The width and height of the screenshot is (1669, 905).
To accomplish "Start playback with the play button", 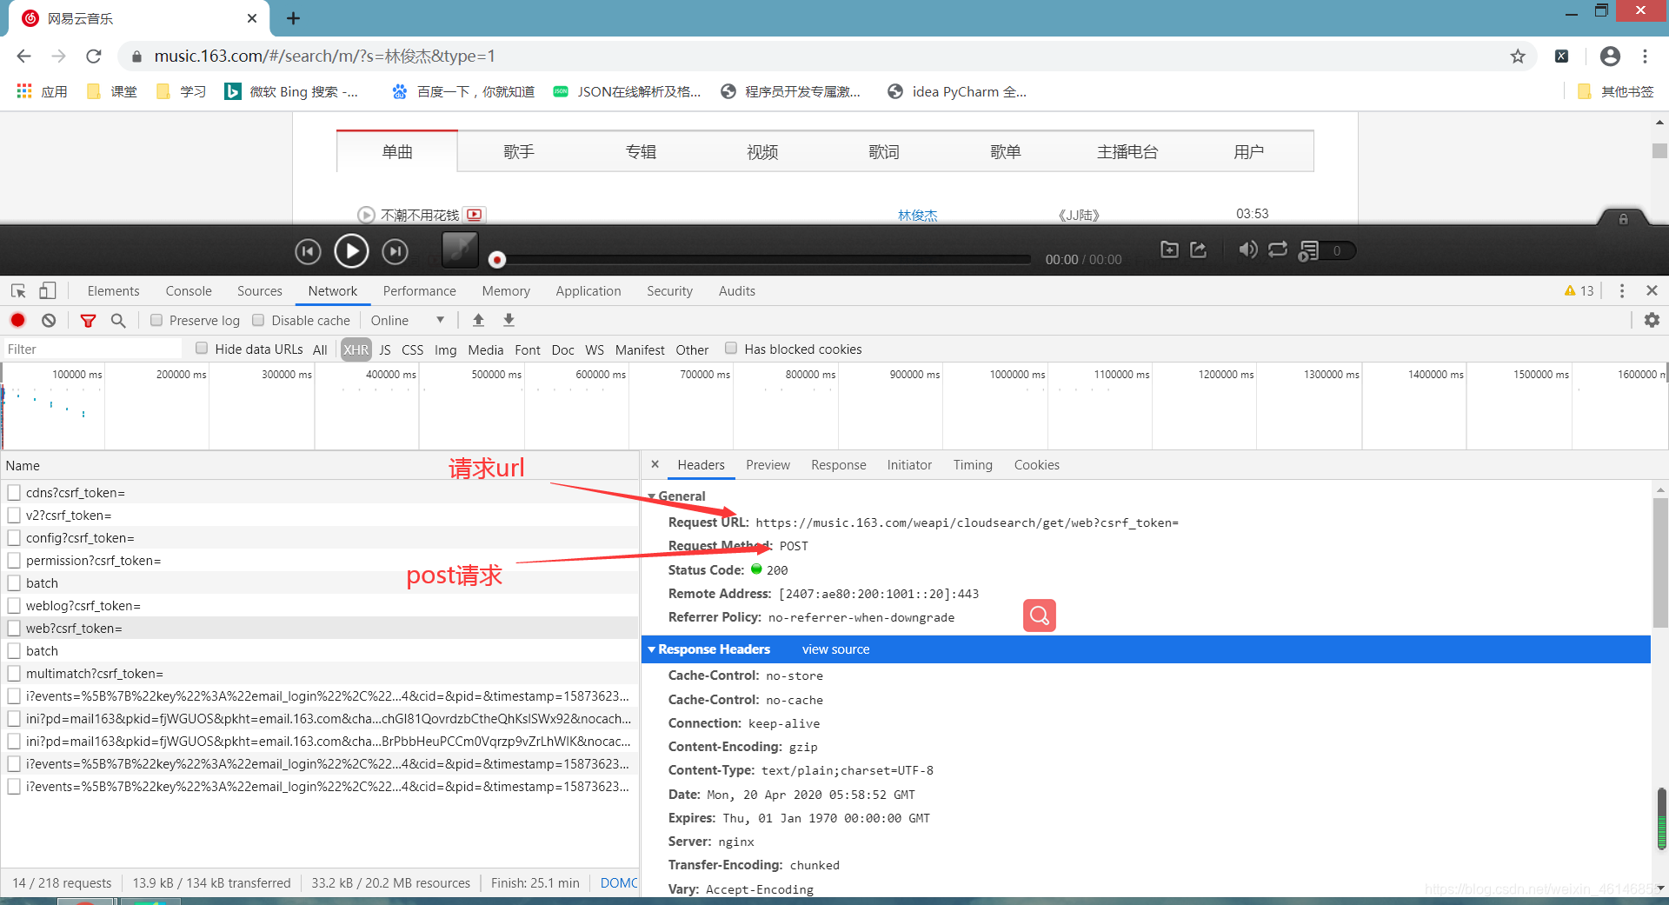I will point(351,251).
